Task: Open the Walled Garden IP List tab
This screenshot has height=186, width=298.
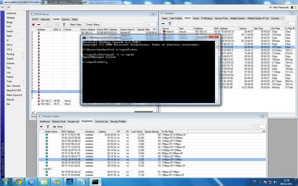Action: pos(258,18)
